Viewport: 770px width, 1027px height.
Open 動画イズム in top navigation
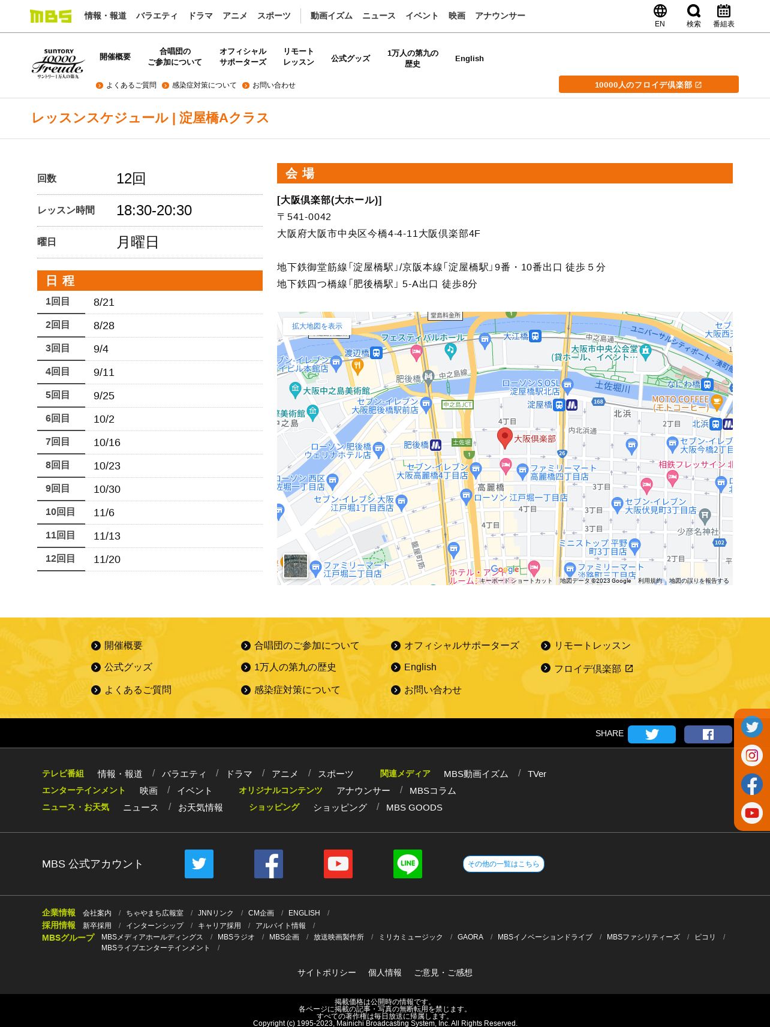click(x=332, y=16)
